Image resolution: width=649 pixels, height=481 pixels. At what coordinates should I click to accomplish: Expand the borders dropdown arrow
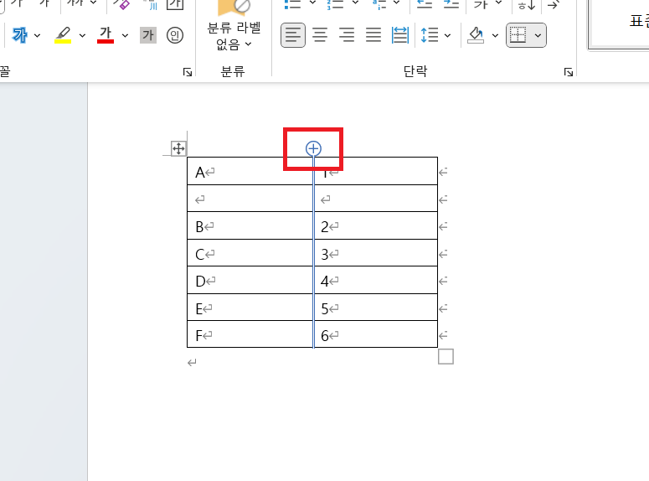538,36
